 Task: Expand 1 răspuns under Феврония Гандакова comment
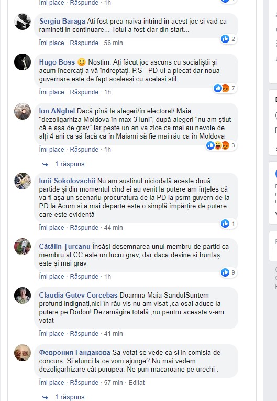pyautogui.click(x=70, y=397)
